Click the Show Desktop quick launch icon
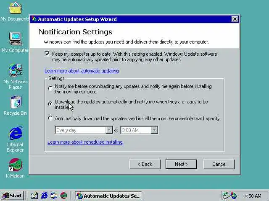The height and width of the screenshot is (201, 269). 34,196
